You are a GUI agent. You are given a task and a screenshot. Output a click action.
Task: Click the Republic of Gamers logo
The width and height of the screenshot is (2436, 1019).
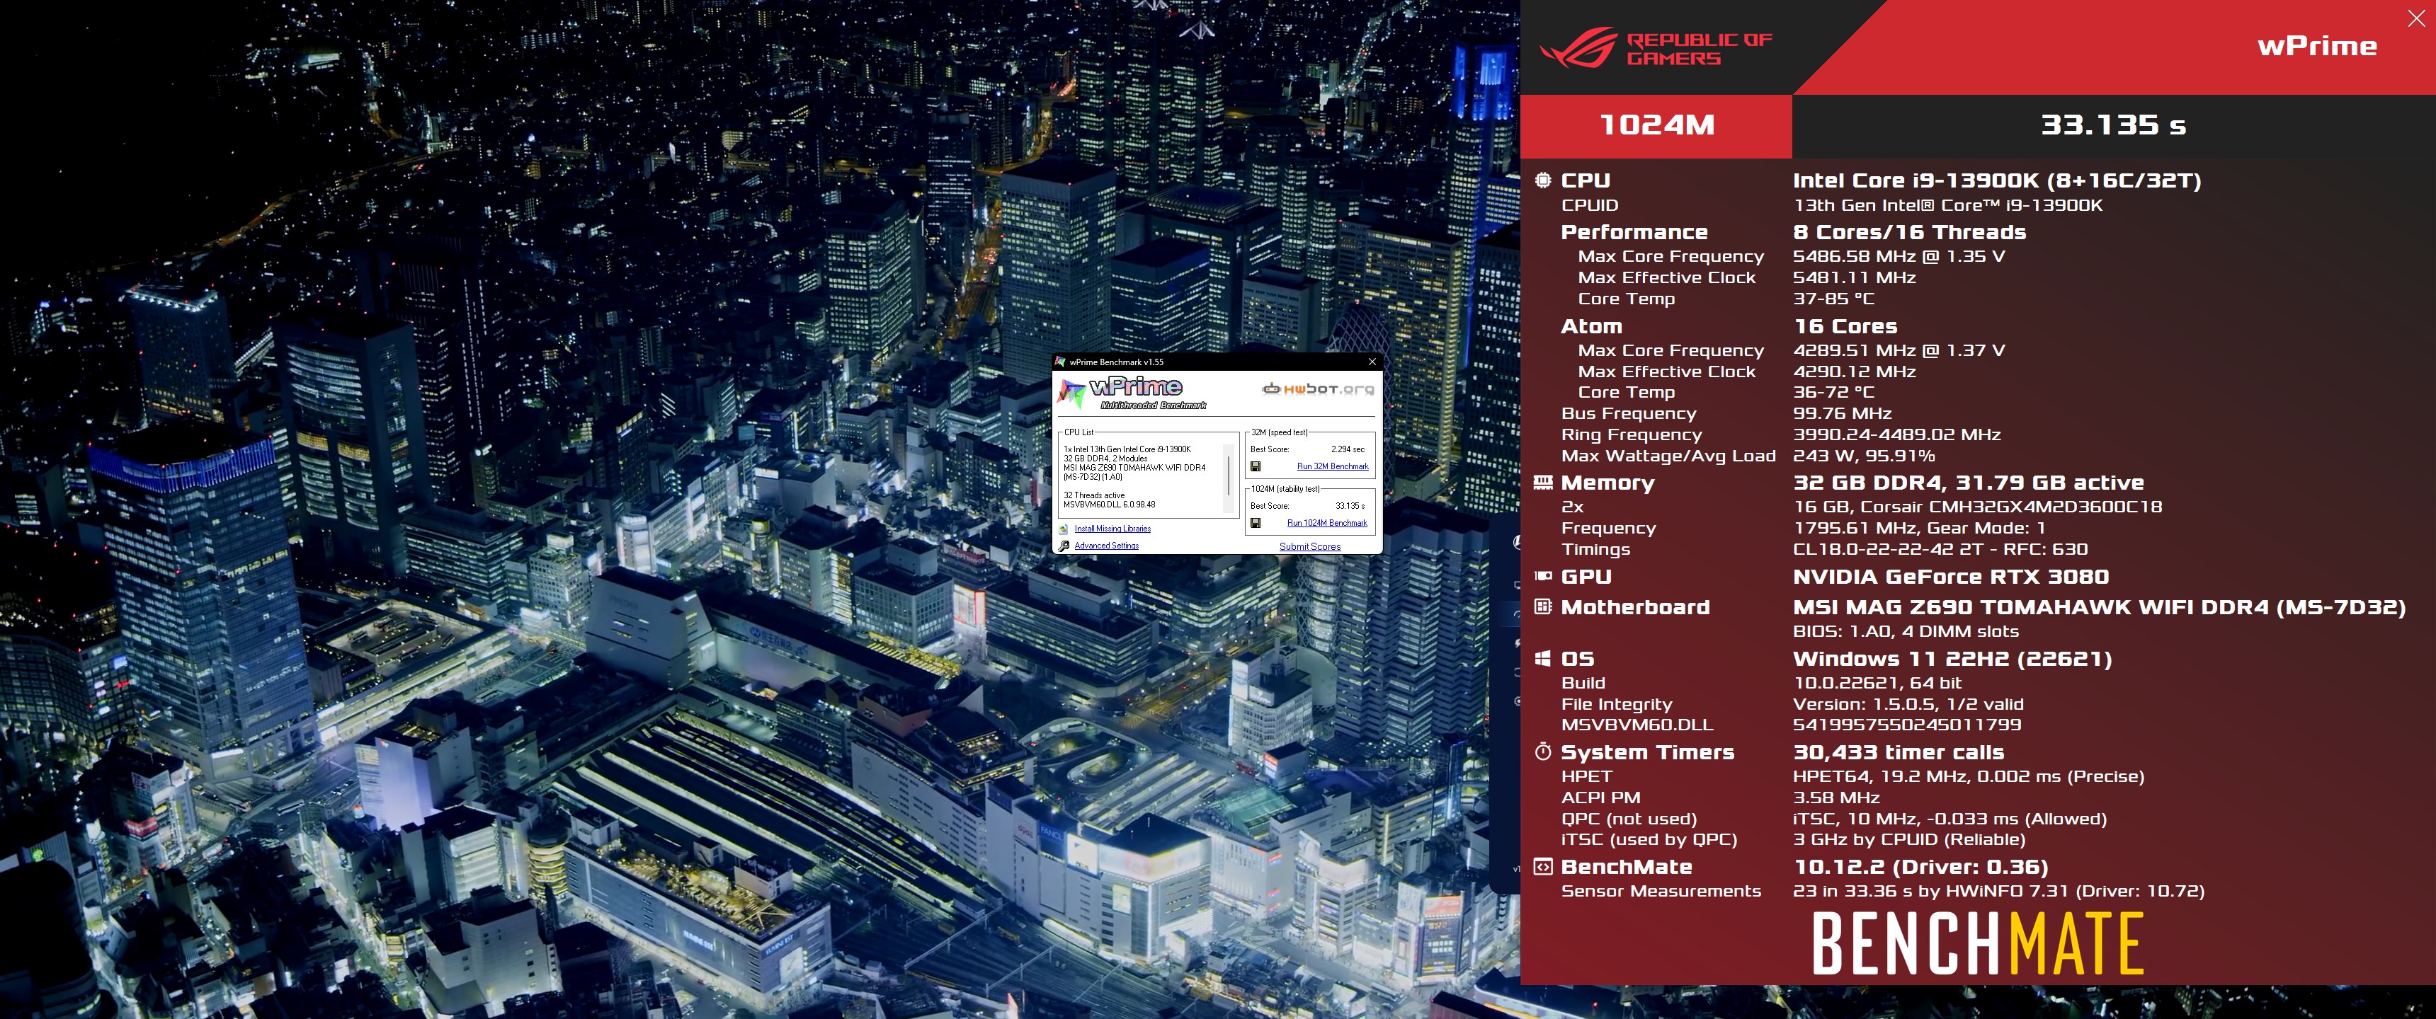tap(1656, 48)
